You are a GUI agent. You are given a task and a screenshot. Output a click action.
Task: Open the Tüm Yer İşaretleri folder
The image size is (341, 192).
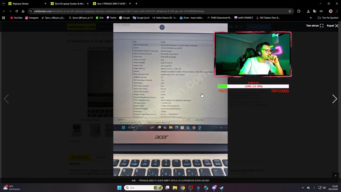[328, 18]
